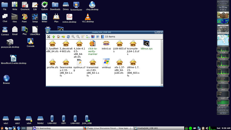The width and height of the screenshot is (231, 130).
Task: Select the transmission-2.83-x86_64-1.sfs file
Action: click(93, 68)
